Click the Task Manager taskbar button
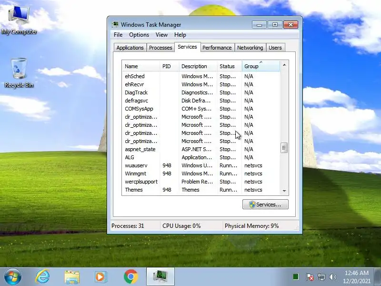This screenshot has height=286, width=381. (x=160, y=276)
